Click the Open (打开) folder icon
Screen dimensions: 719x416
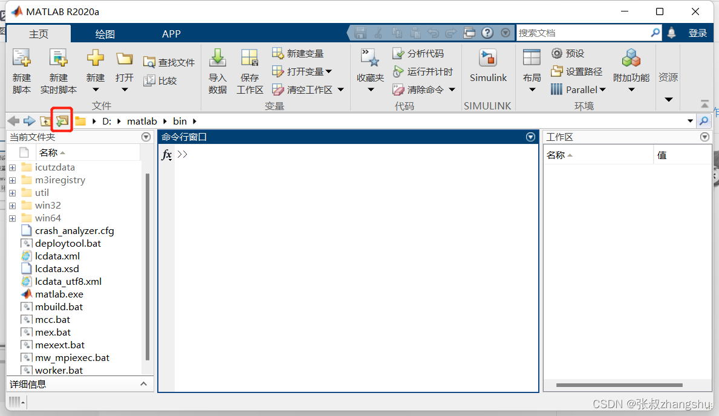(x=124, y=59)
